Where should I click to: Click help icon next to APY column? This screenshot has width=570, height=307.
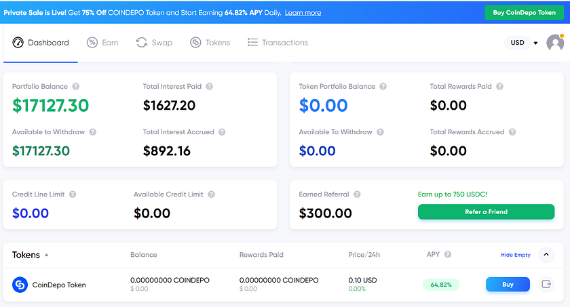pyautogui.click(x=448, y=254)
